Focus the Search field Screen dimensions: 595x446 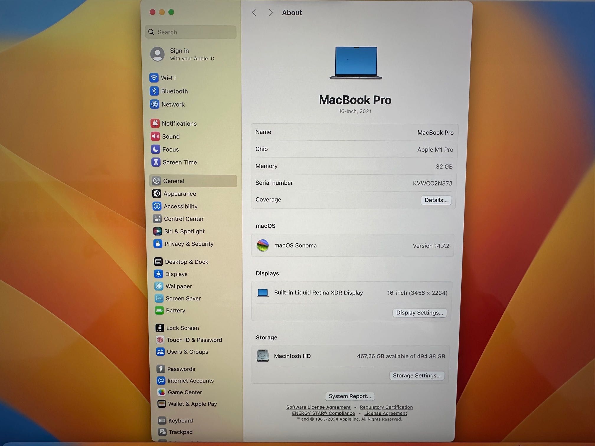coord(191,32)
